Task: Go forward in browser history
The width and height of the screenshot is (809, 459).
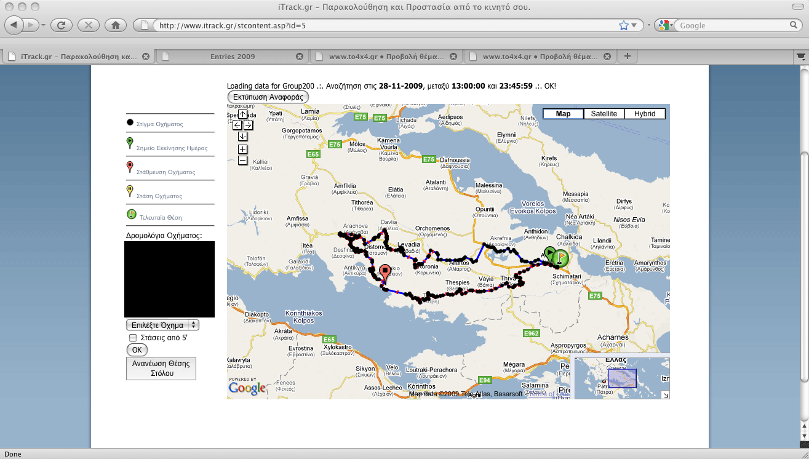Action: click(32, 25)
